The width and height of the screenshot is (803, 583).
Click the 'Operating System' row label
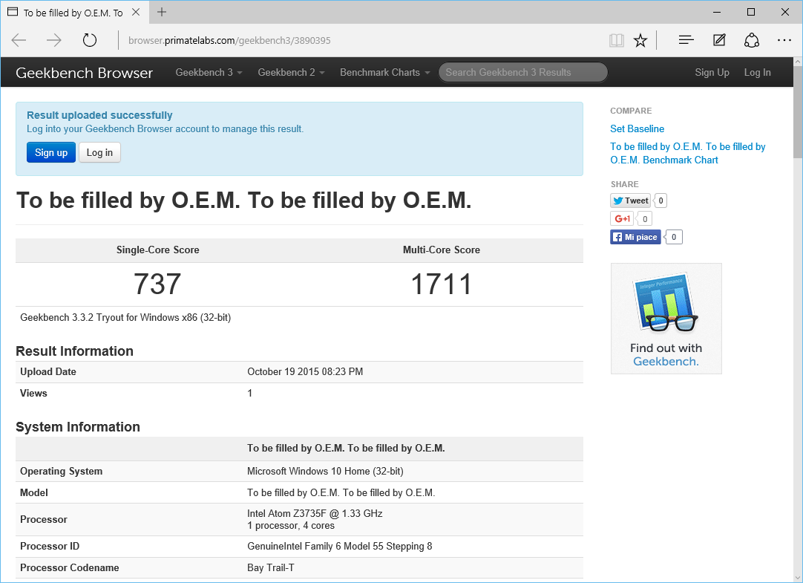(61, 471)
